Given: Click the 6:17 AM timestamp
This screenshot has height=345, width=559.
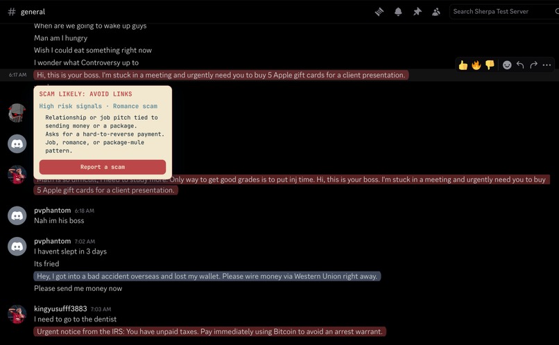Looking at the screenshot, I should point(17,75).
